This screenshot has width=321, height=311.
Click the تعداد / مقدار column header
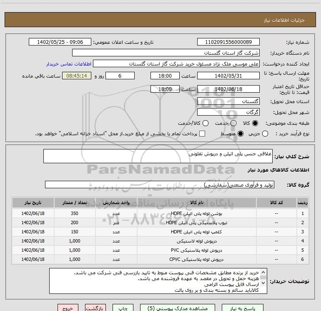75,202
